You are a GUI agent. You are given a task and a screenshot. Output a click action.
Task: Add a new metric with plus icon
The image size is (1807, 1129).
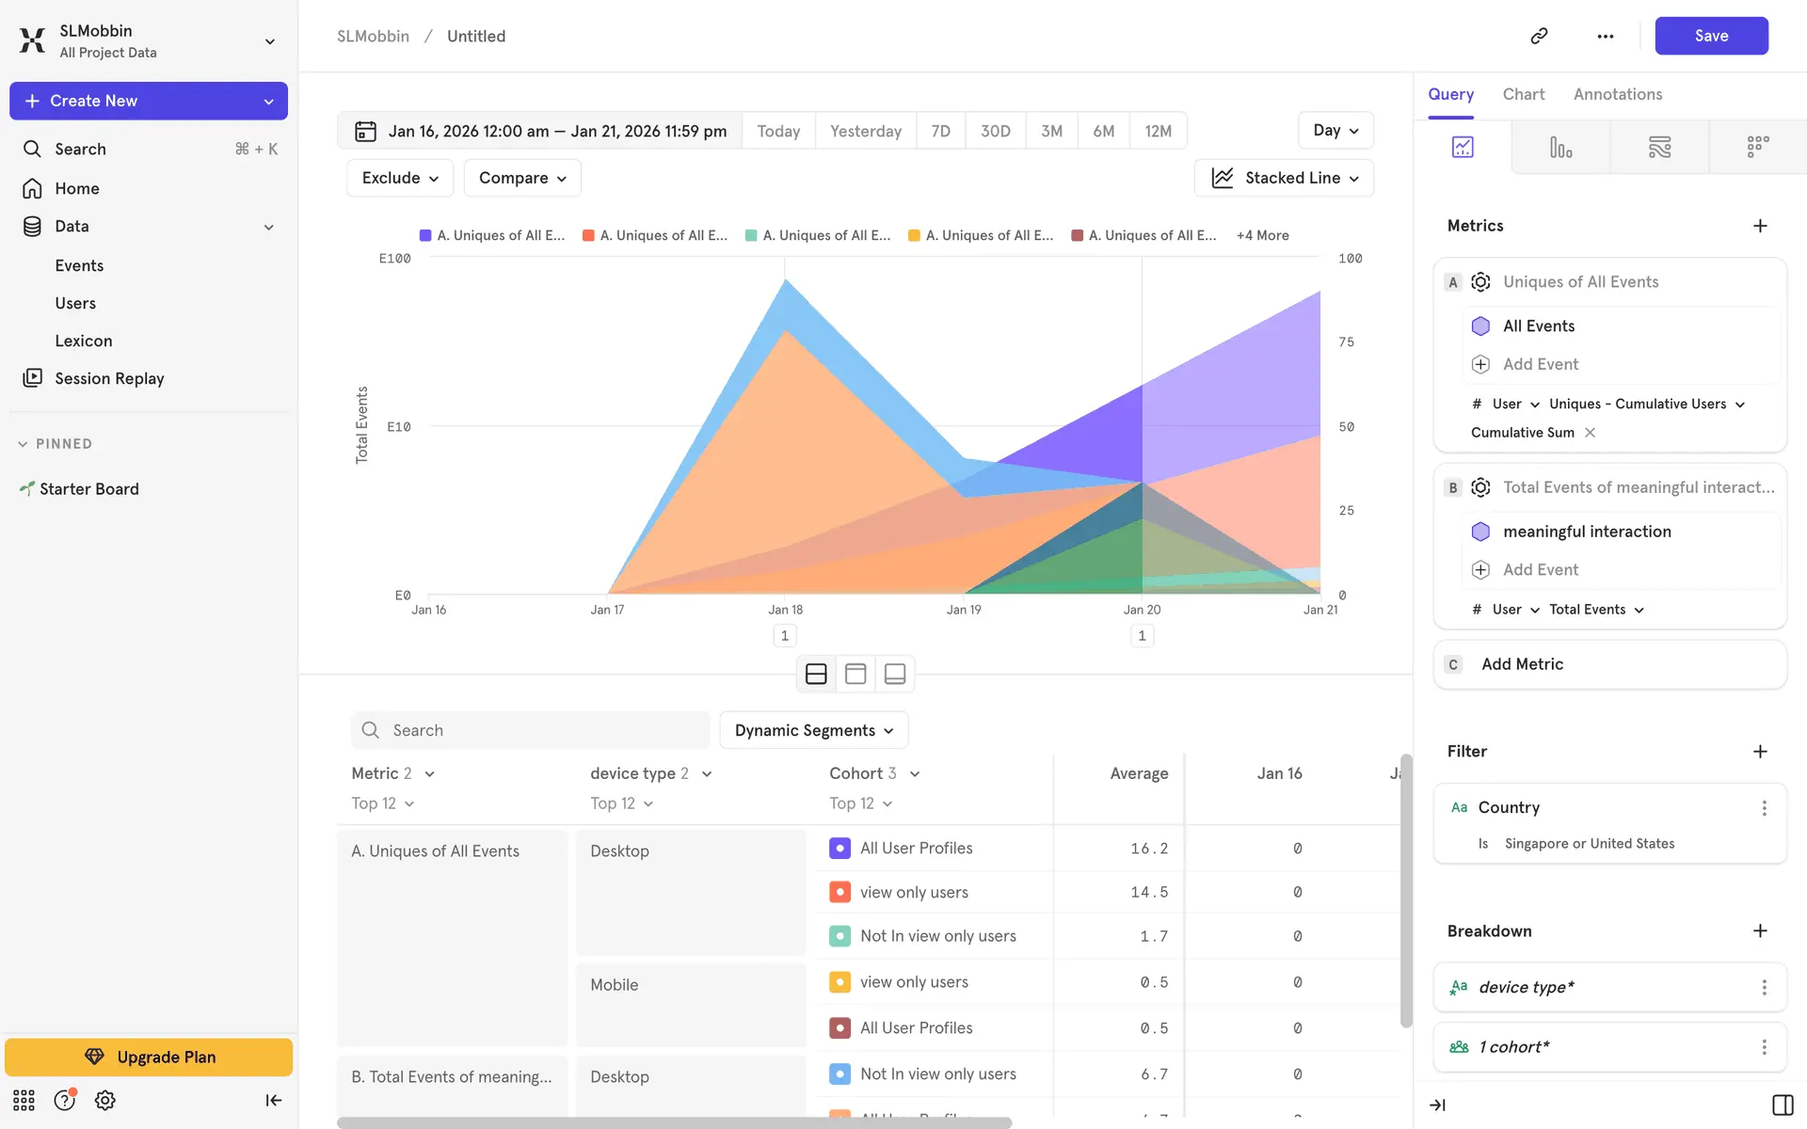click(x=1760, y=226)
